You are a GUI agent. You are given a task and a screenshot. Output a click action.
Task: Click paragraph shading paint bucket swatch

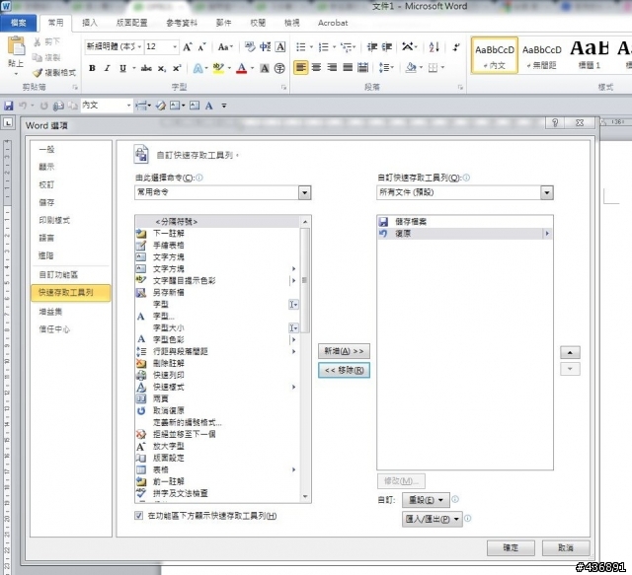coord(411,67)
